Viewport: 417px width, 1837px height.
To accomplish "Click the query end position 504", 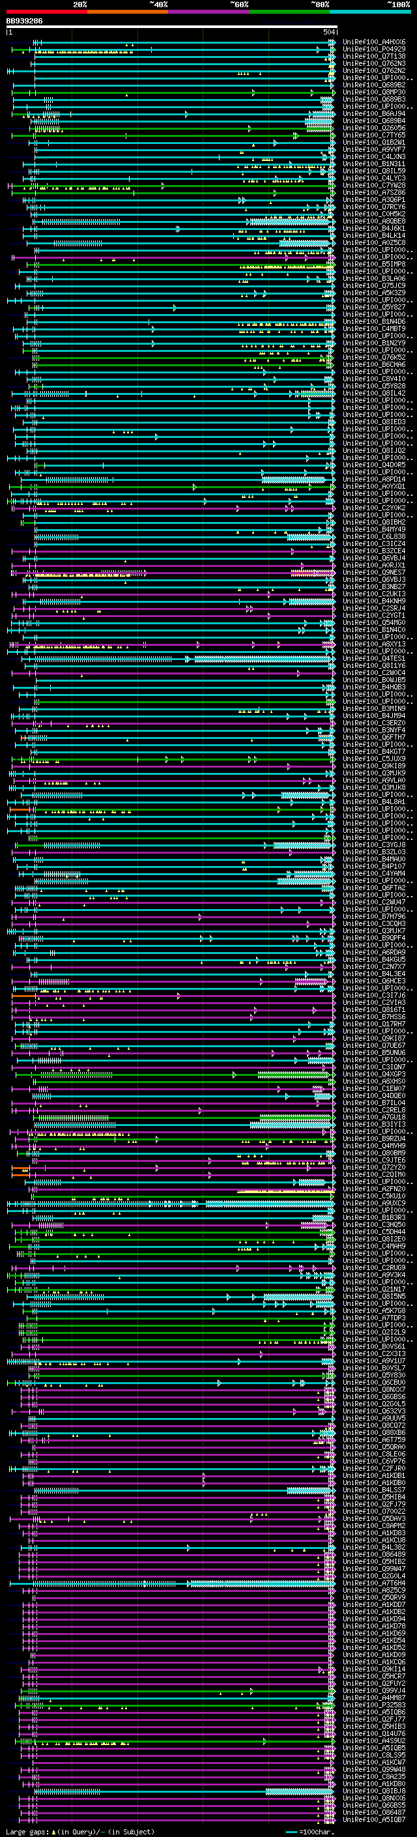I will (x=329, y=32).
